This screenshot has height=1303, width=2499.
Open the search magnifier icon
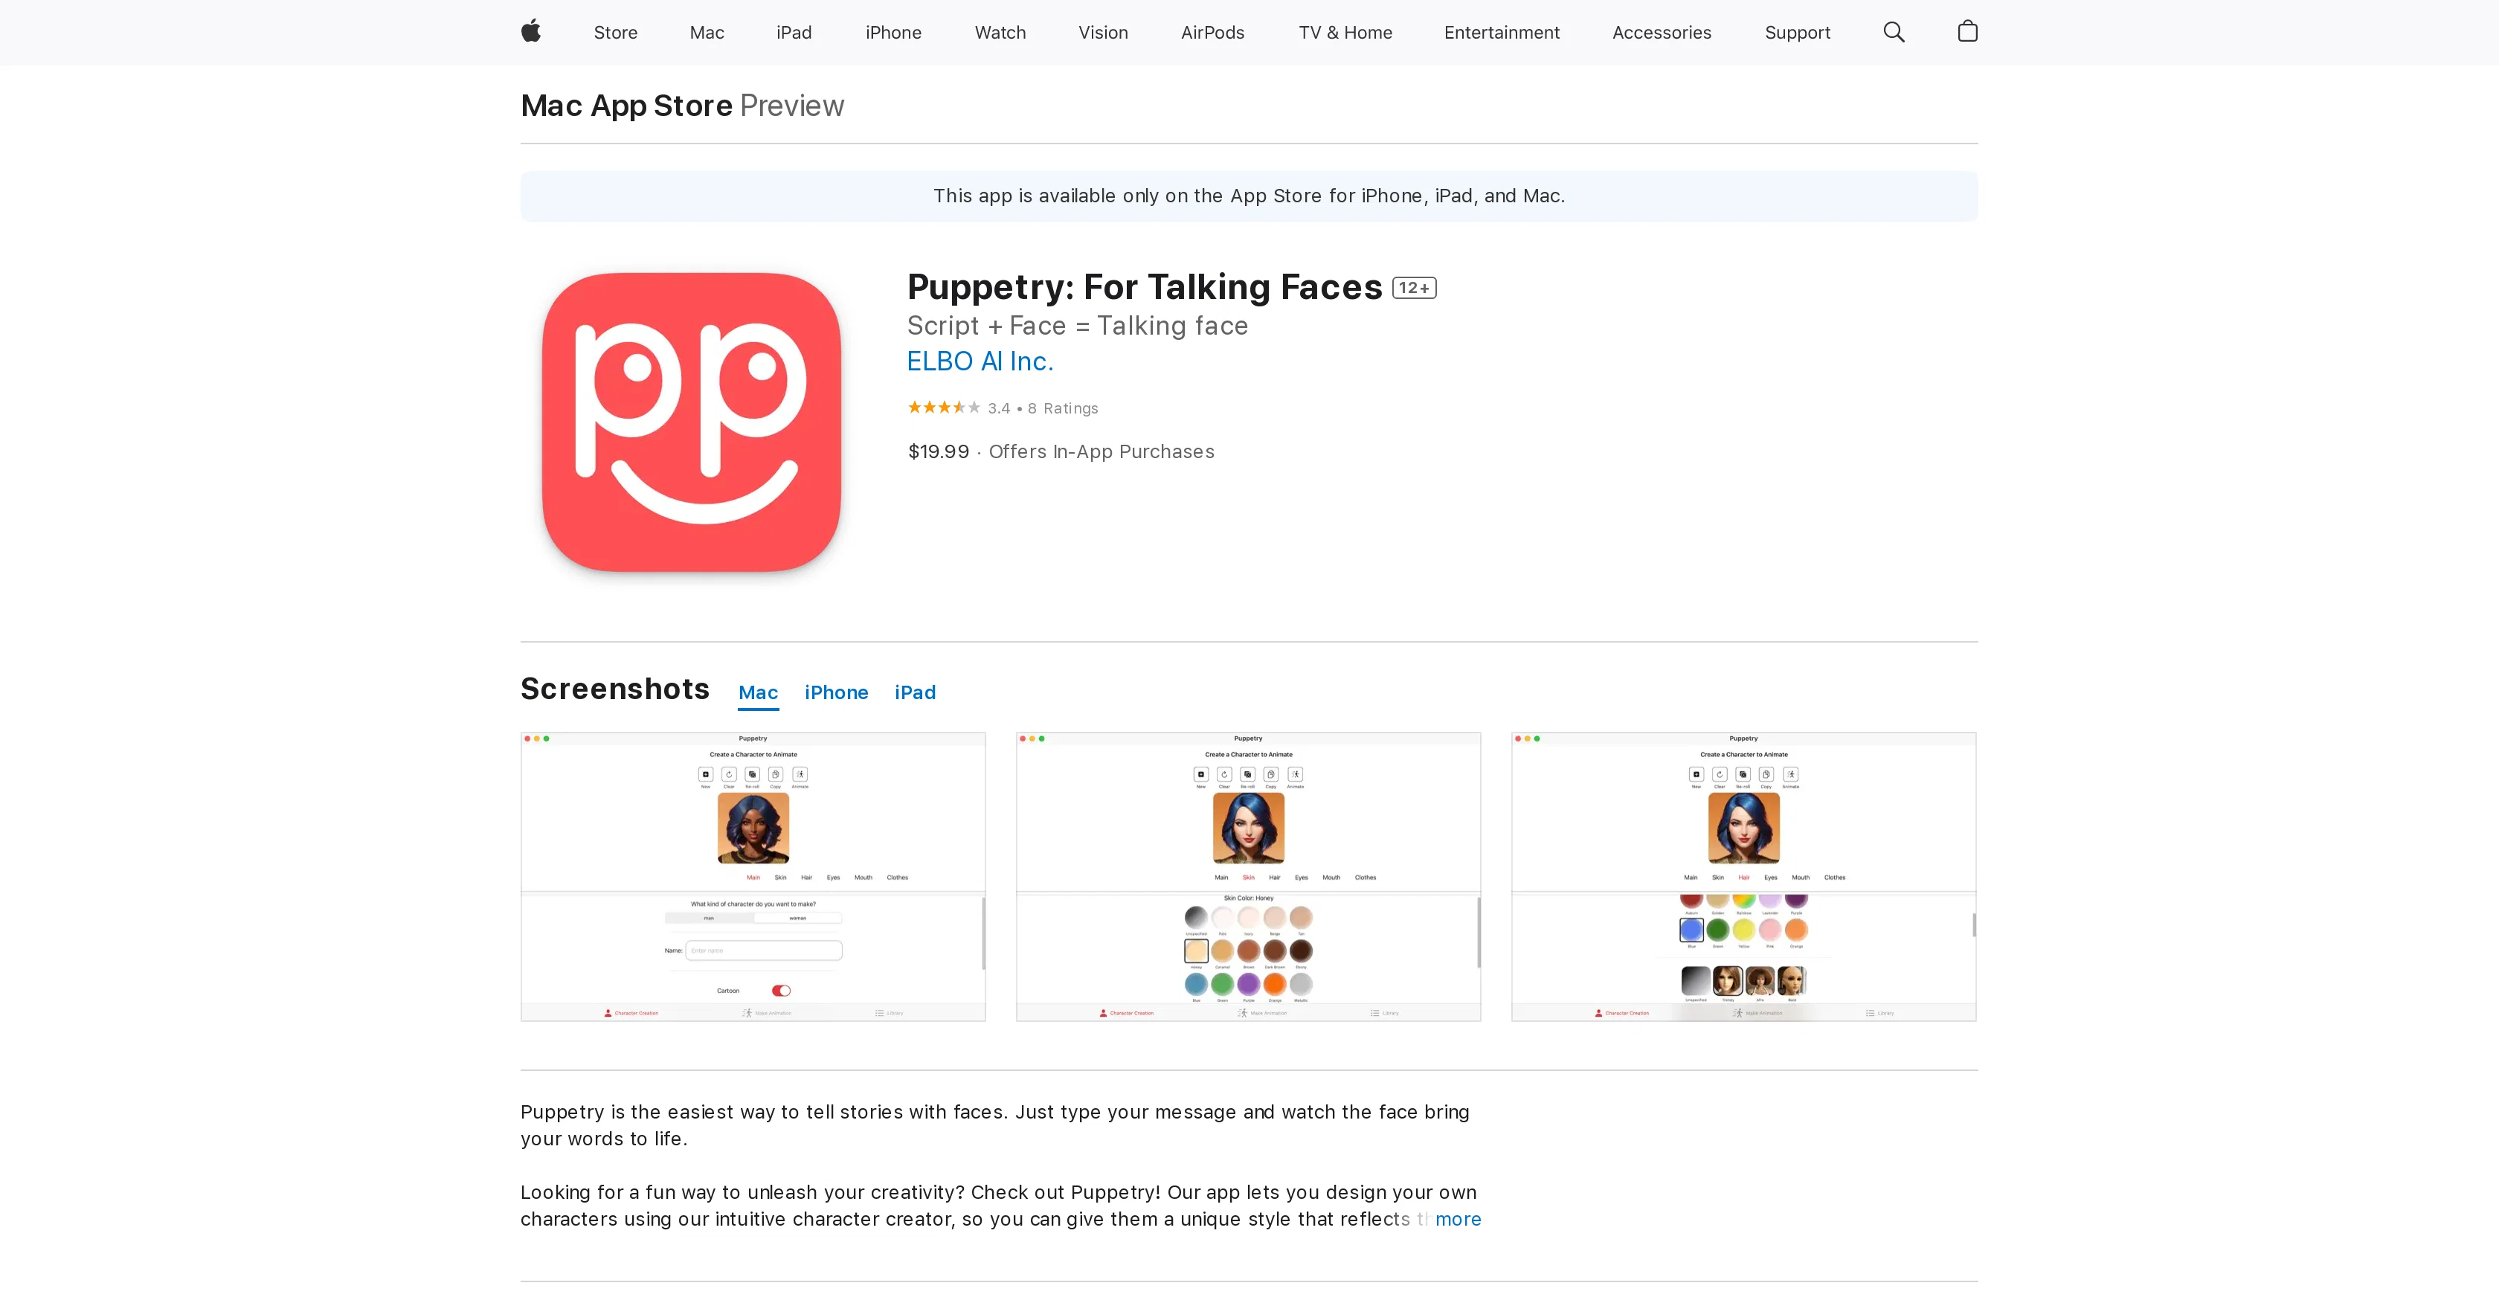click(1894, 32)
